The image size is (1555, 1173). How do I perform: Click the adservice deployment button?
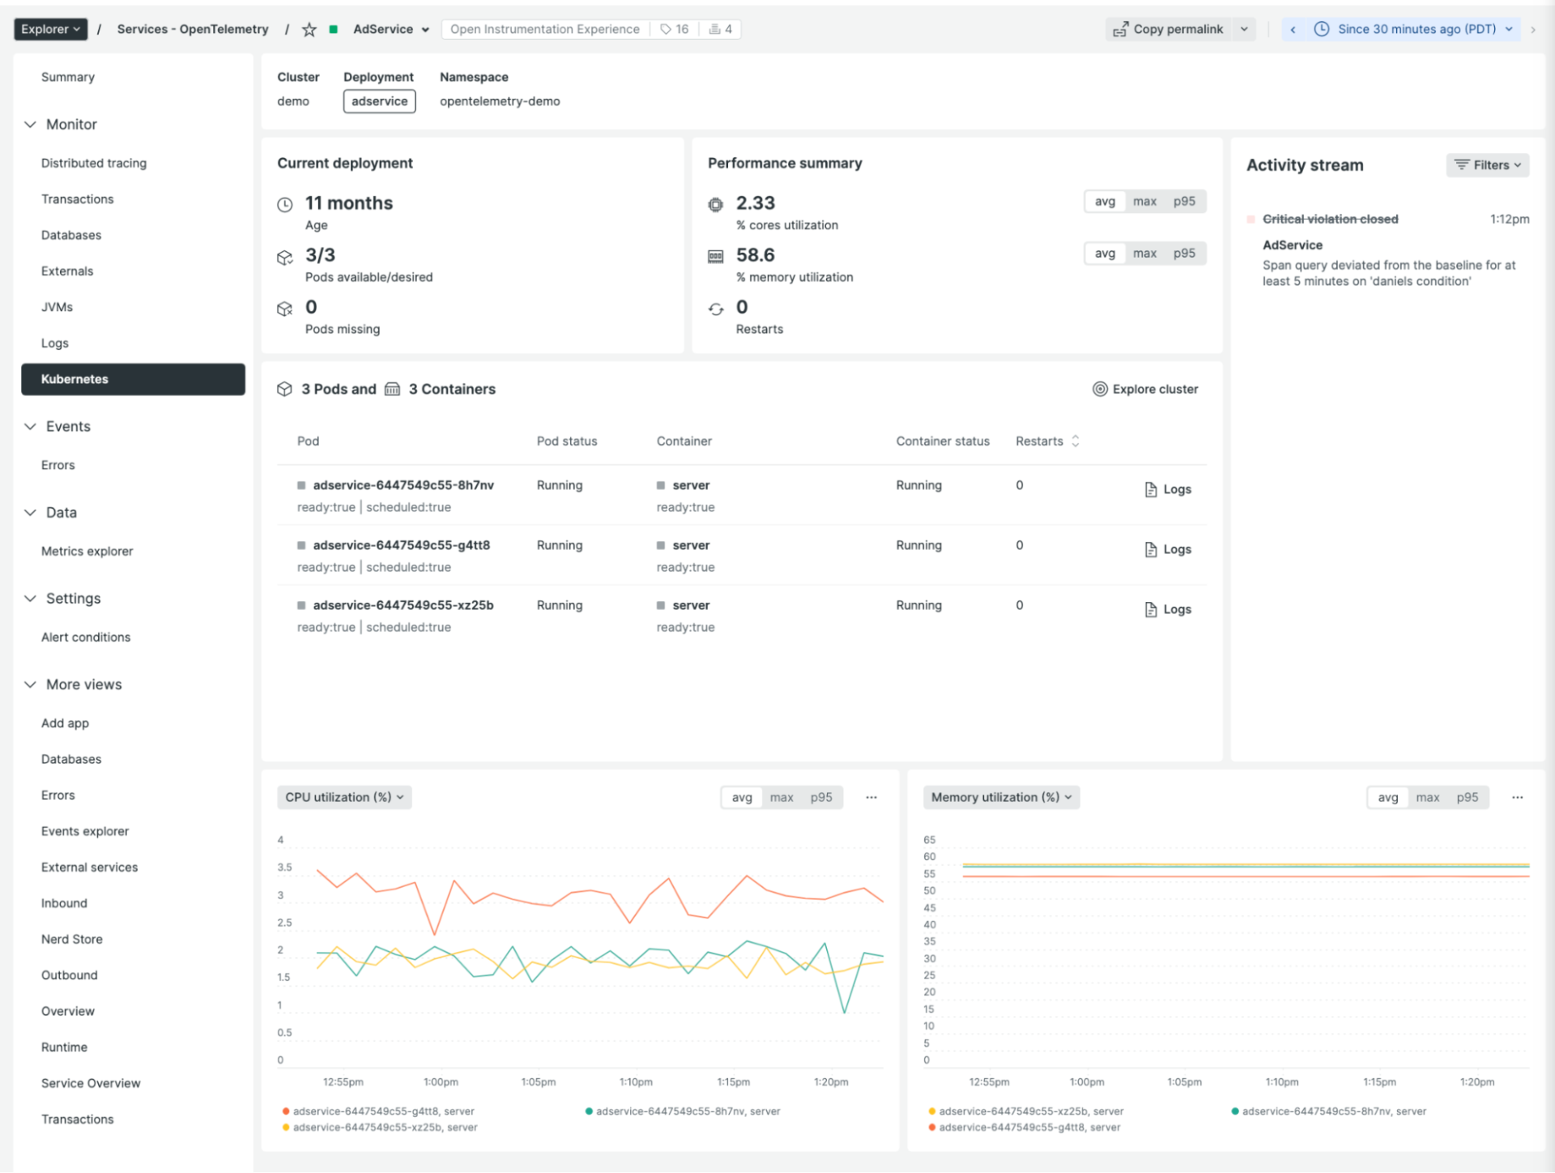(379, 101)
